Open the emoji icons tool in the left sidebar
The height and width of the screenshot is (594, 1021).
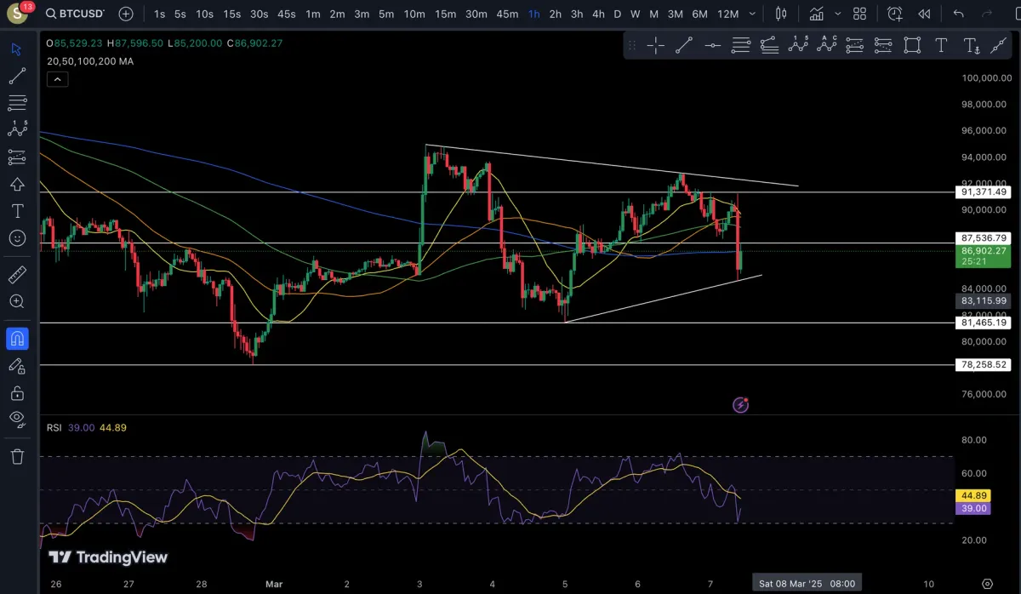click(x=16, y=238)
